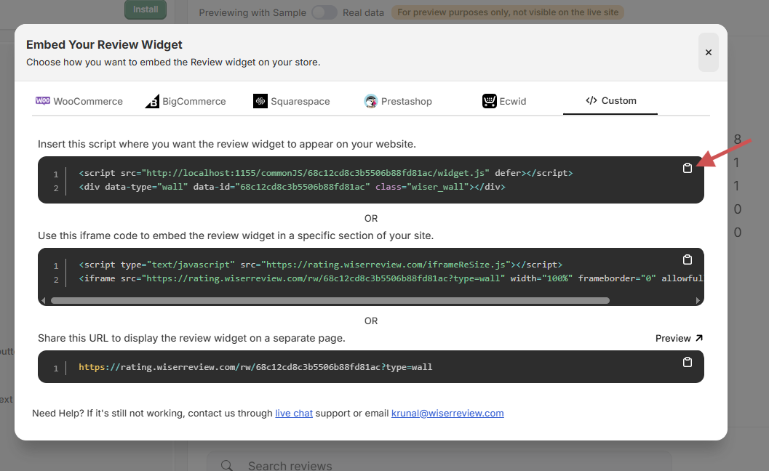Click the Prestashop logo icon
The height and width of the screenshot is (471, 769).
371,102
